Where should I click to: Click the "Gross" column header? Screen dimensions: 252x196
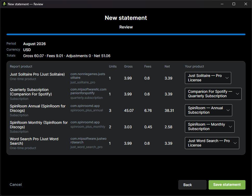128,66
